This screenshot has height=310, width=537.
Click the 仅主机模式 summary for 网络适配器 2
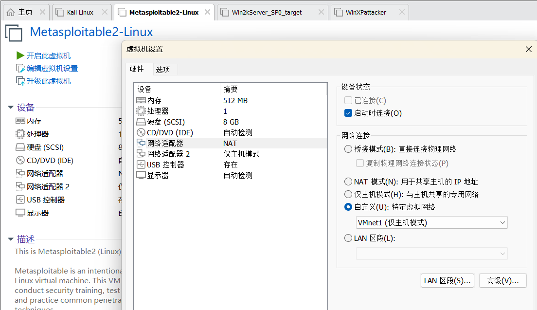(x=241, y=154)
